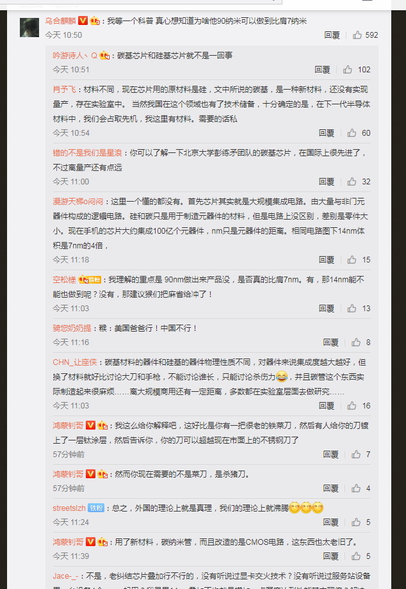Viewport: 406px width, 589px height.
Task: Like the top comment with 592 likes
Action: 357,35
